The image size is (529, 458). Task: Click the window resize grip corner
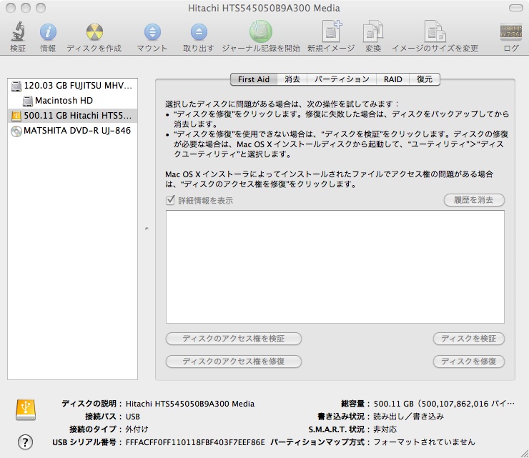click(x=524, y=453)
